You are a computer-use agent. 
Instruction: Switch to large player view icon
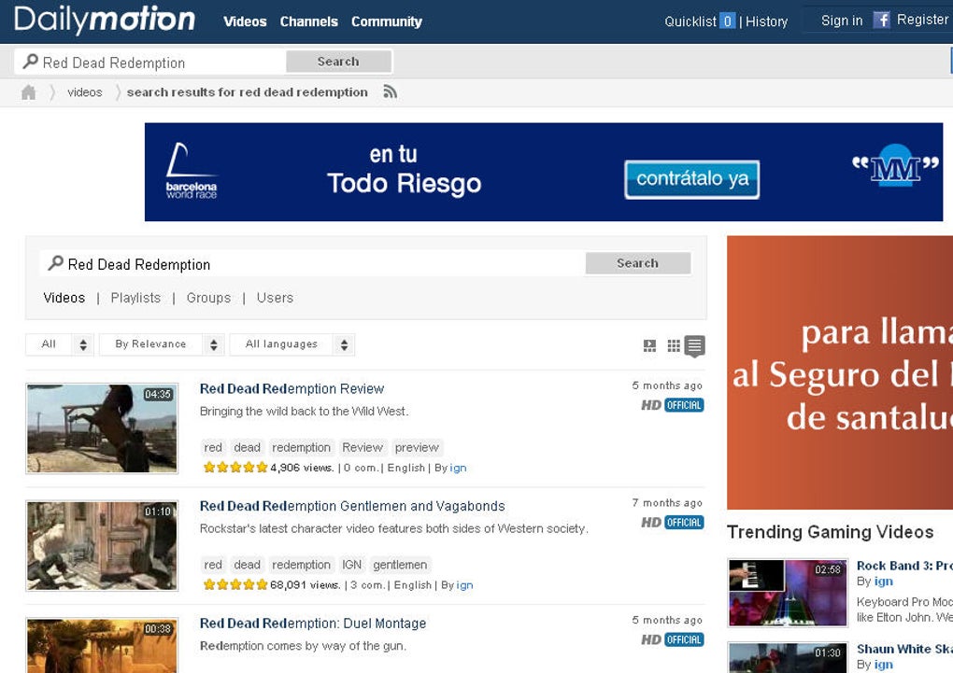pos(649,345)
